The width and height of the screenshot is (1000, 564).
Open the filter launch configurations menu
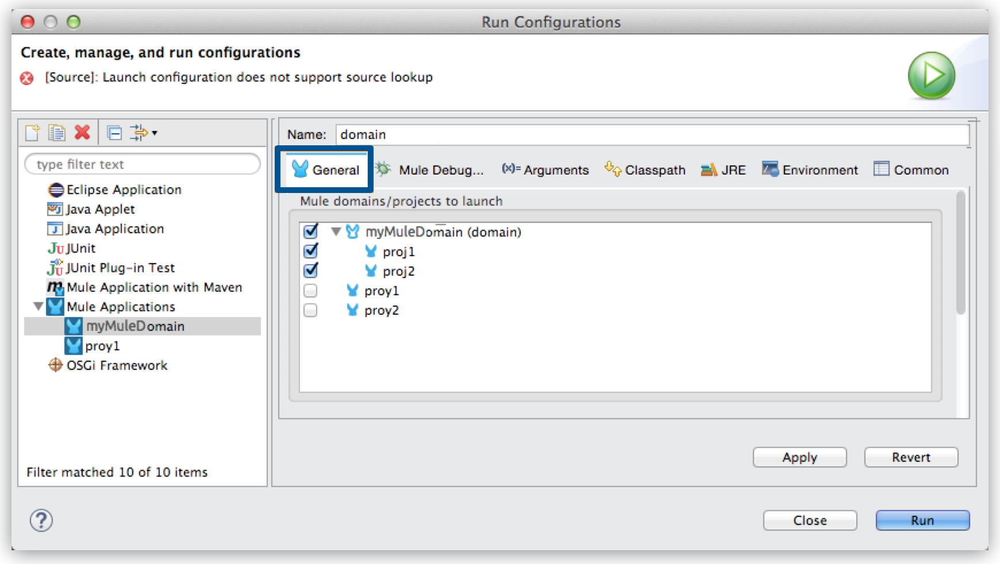point(140,132)
